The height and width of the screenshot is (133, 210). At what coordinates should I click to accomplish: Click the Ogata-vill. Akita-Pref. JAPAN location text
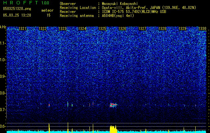coord(149,8)
